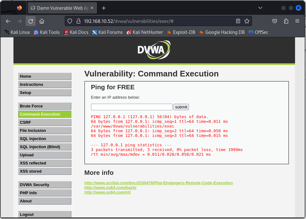Click the 127.0.0.1 ping statistics line
Viewport: 306px width, 219px height.
pos(131,145)
